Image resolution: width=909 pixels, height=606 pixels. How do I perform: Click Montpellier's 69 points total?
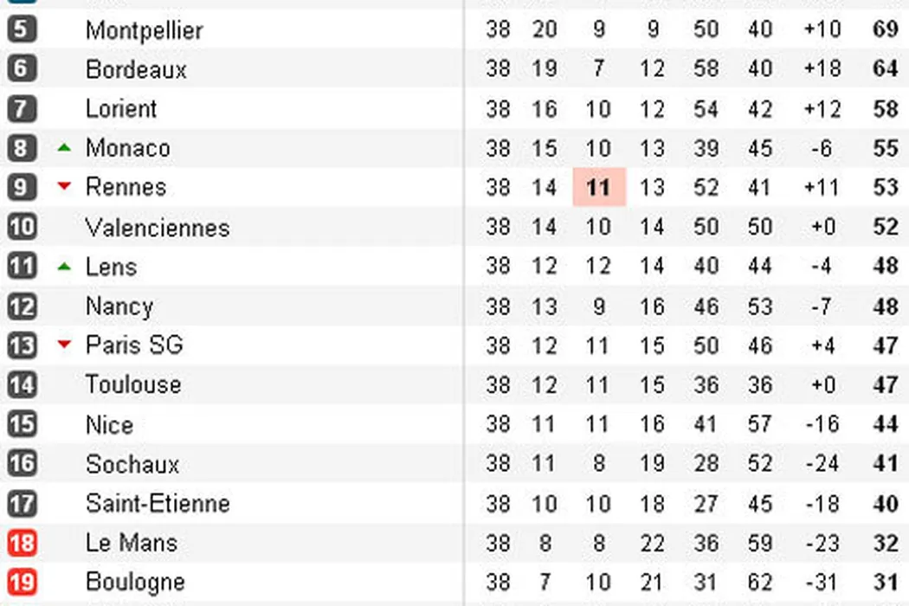pyautogui.click(x=885, y=29)
